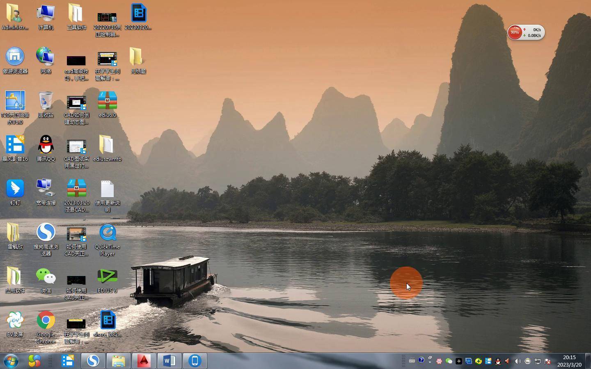Switch to Word taskbar button
Image resolution: width=591 pixels, height=369 pixels.
pos(170,361)
